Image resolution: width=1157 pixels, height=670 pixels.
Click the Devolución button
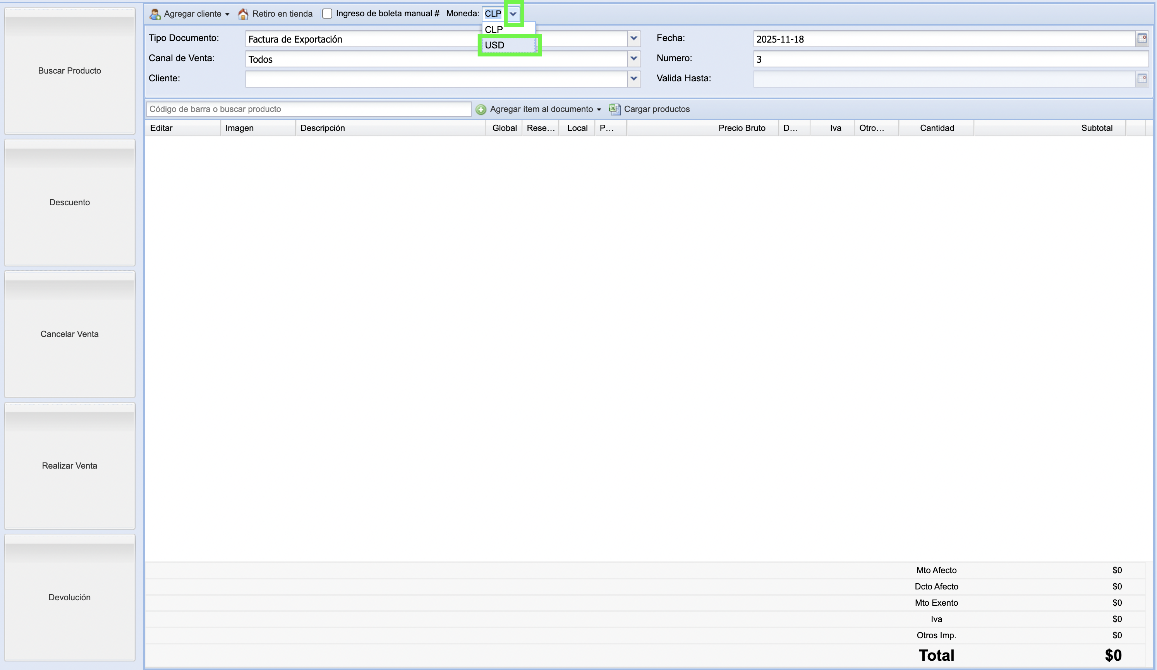click(x=70, y=598)
